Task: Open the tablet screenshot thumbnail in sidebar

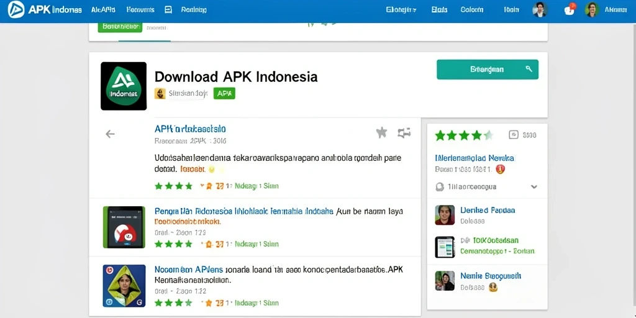Action: [445, 247]
